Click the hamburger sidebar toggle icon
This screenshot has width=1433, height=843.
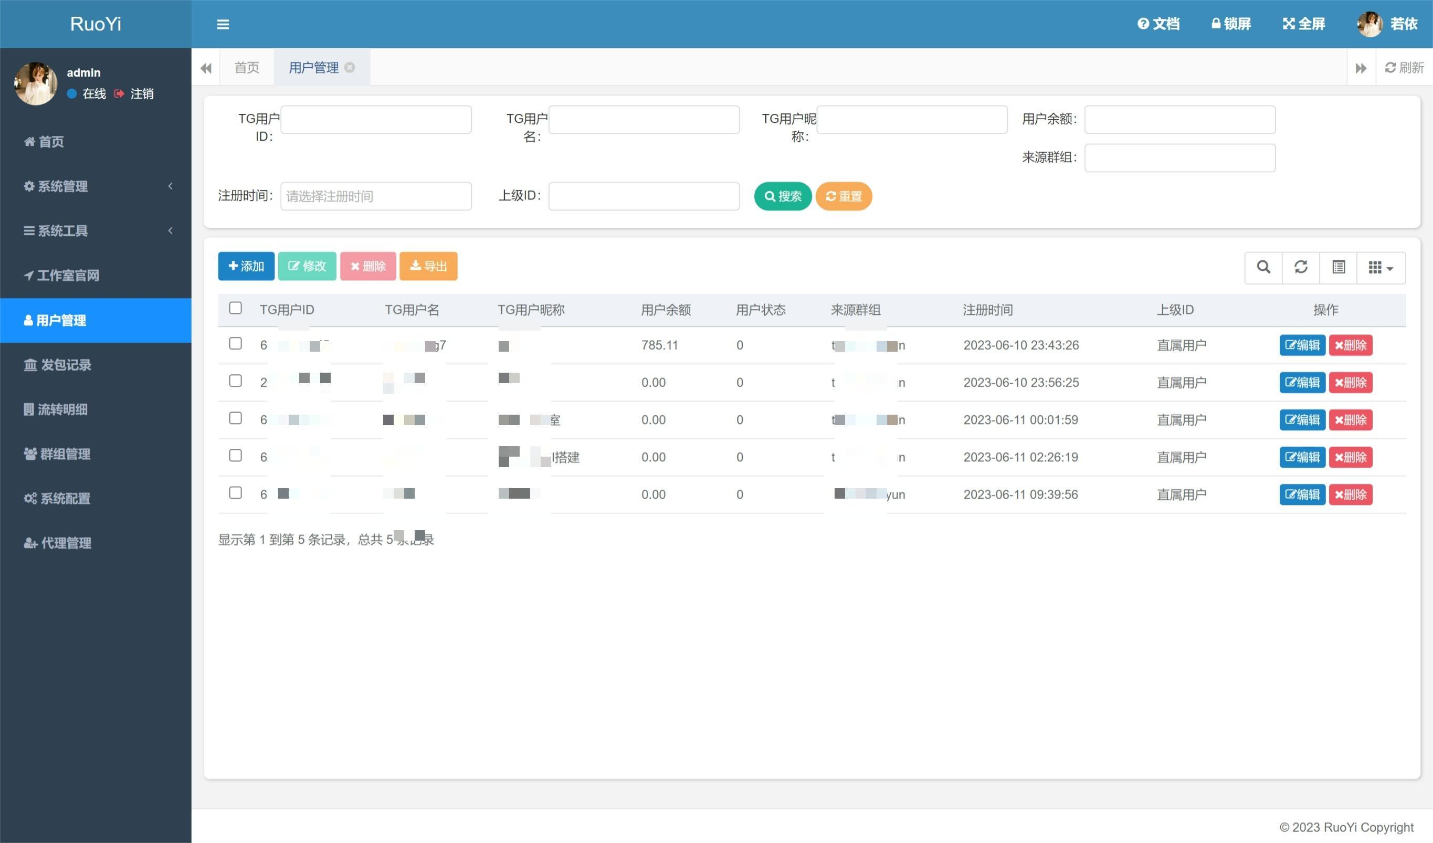223,24
